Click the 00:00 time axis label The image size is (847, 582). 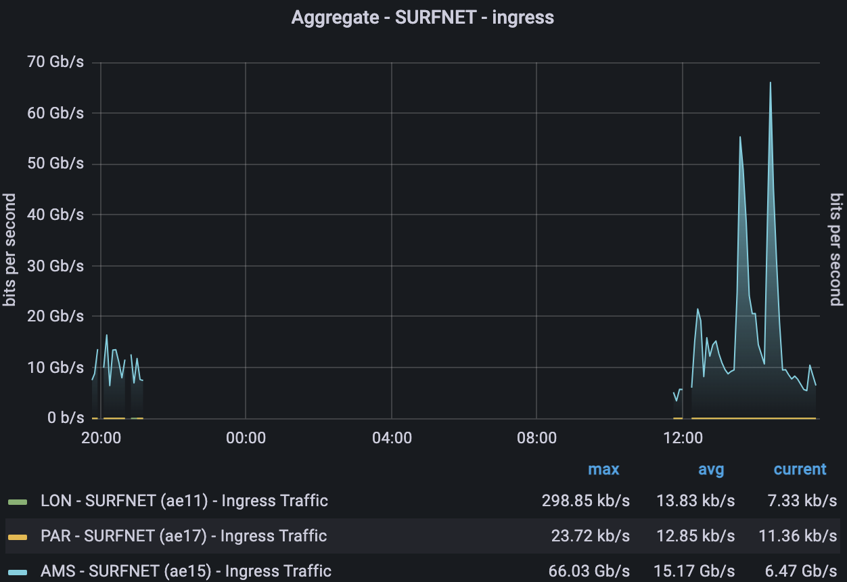[246, 438]
